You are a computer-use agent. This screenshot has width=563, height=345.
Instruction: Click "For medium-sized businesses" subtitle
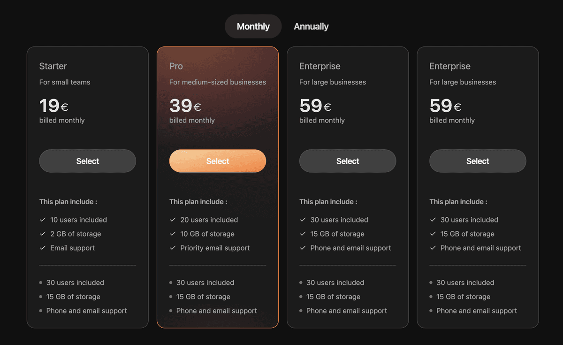[218, 82]
